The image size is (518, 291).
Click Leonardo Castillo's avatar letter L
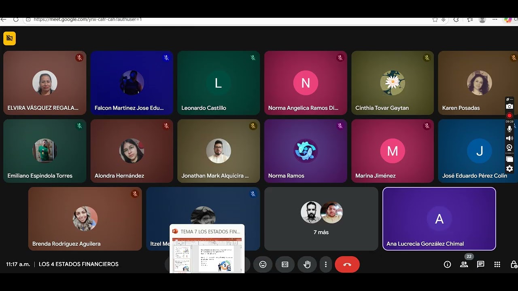218,83
